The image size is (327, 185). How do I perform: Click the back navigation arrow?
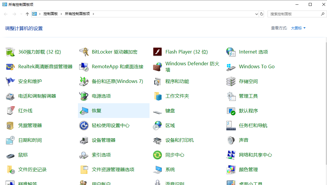tap(6, 14)
